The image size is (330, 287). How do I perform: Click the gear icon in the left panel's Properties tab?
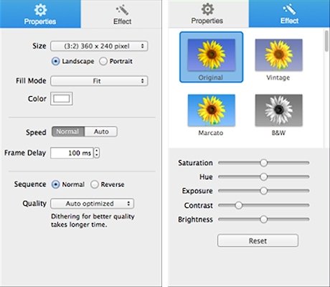click(x=40, y=10)
